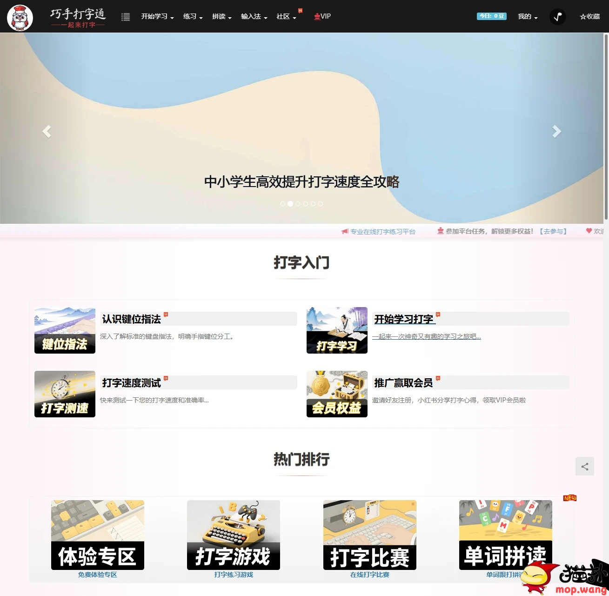Open the 会员权益 treasure chest image
This screenshot has width=609, height=596.
coord(337,394)
